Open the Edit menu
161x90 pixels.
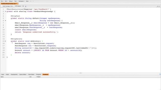(x=6, y=1)
